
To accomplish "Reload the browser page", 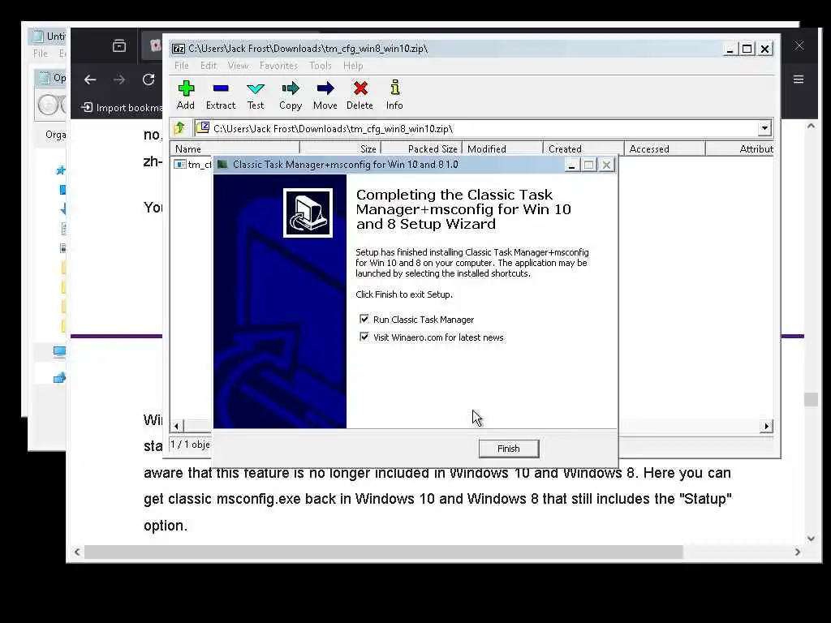I will 149,79.
